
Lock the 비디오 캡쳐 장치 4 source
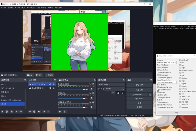pyautogui.click(x=54, y=84)
